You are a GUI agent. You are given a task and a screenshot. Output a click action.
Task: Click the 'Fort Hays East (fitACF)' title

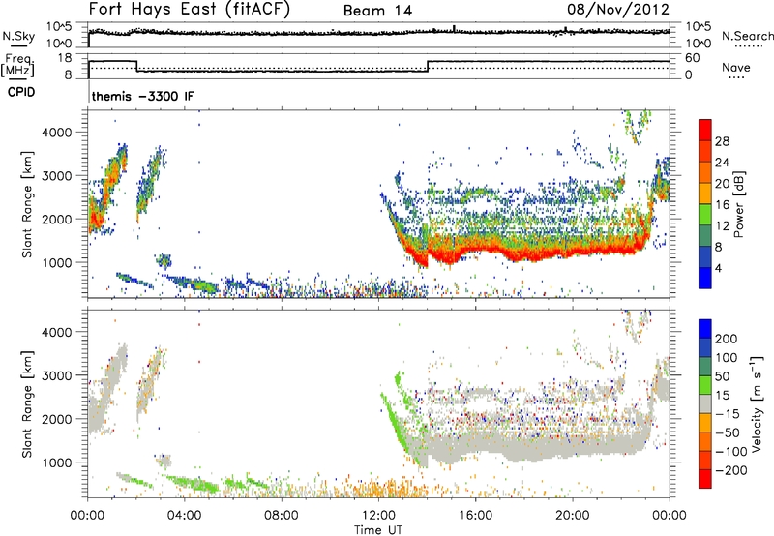(x=190, y=10)
